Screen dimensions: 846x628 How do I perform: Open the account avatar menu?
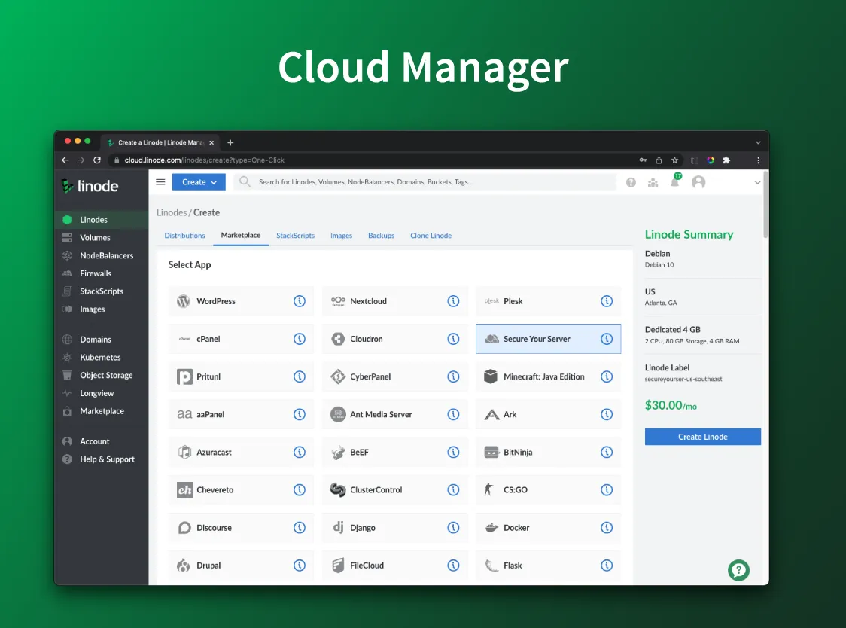698,182
